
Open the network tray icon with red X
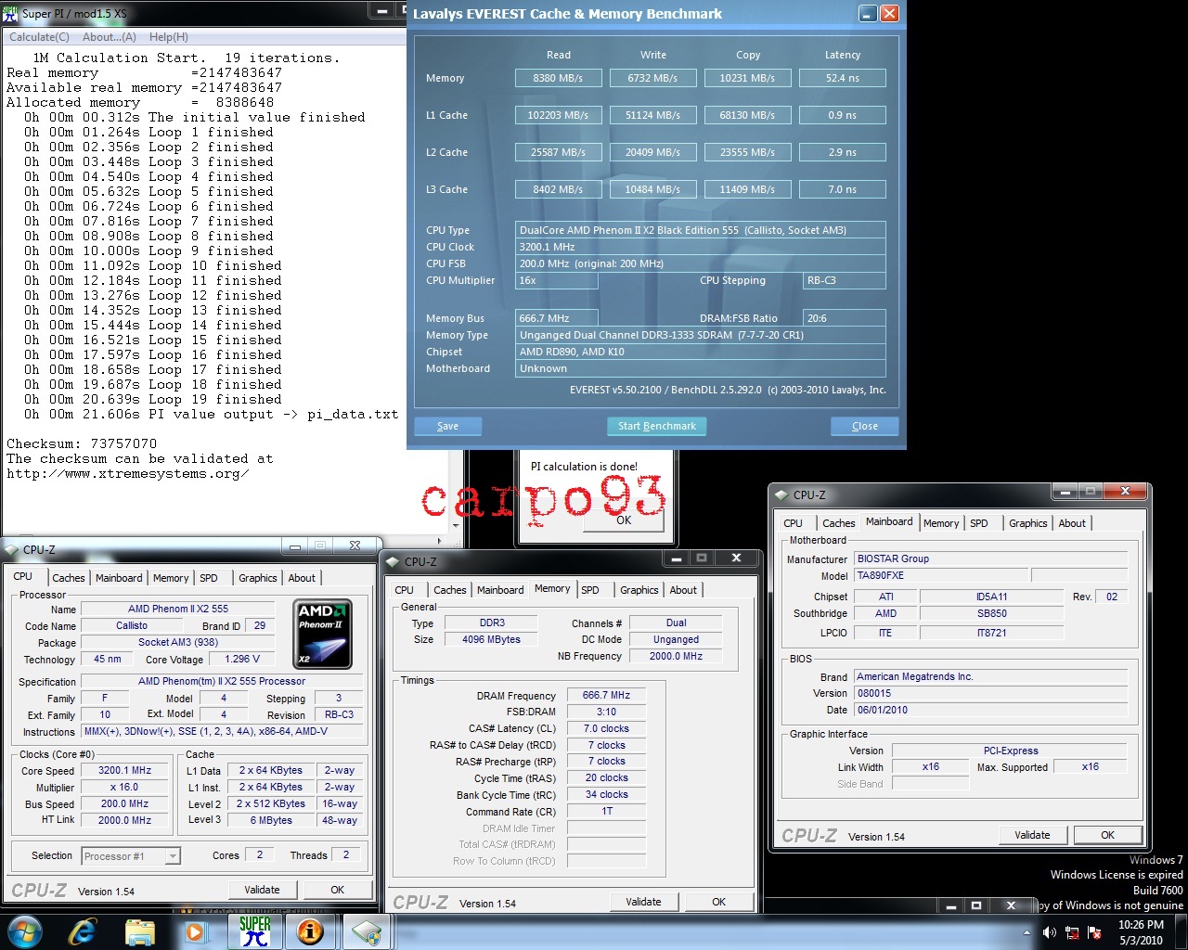[1072, 932]
